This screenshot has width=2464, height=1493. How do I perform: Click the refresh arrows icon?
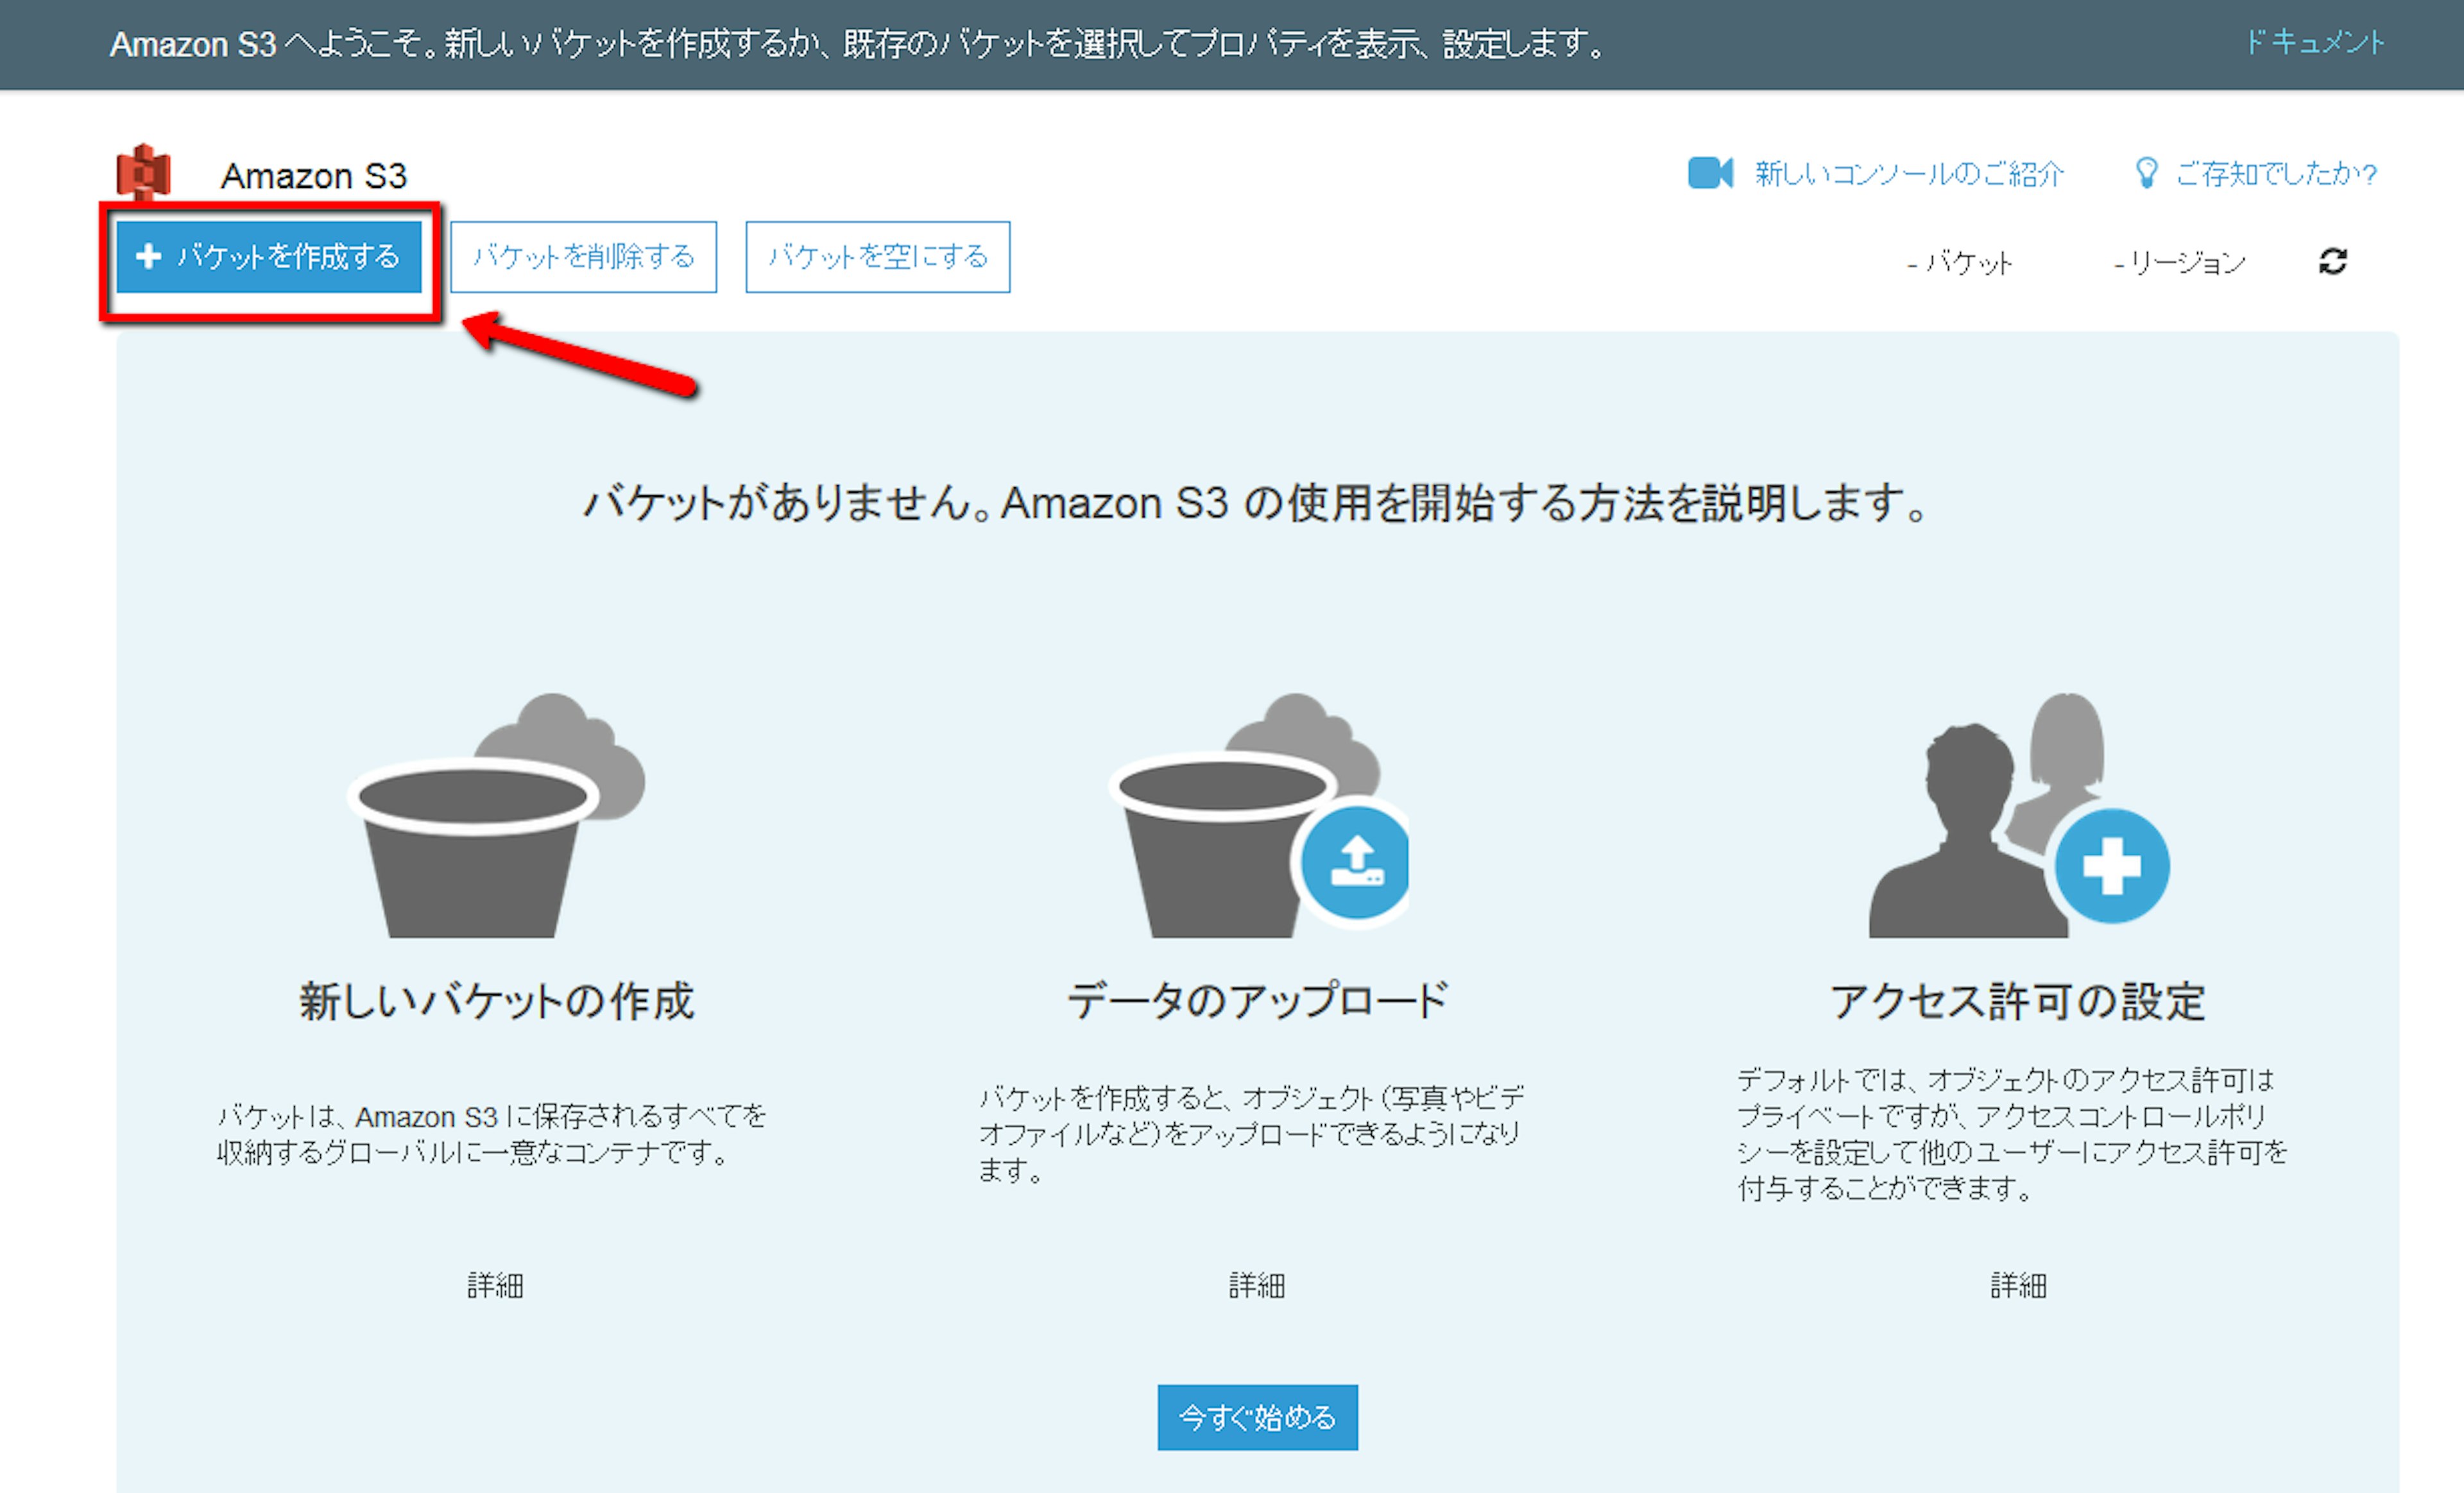tap(2332, 261)
